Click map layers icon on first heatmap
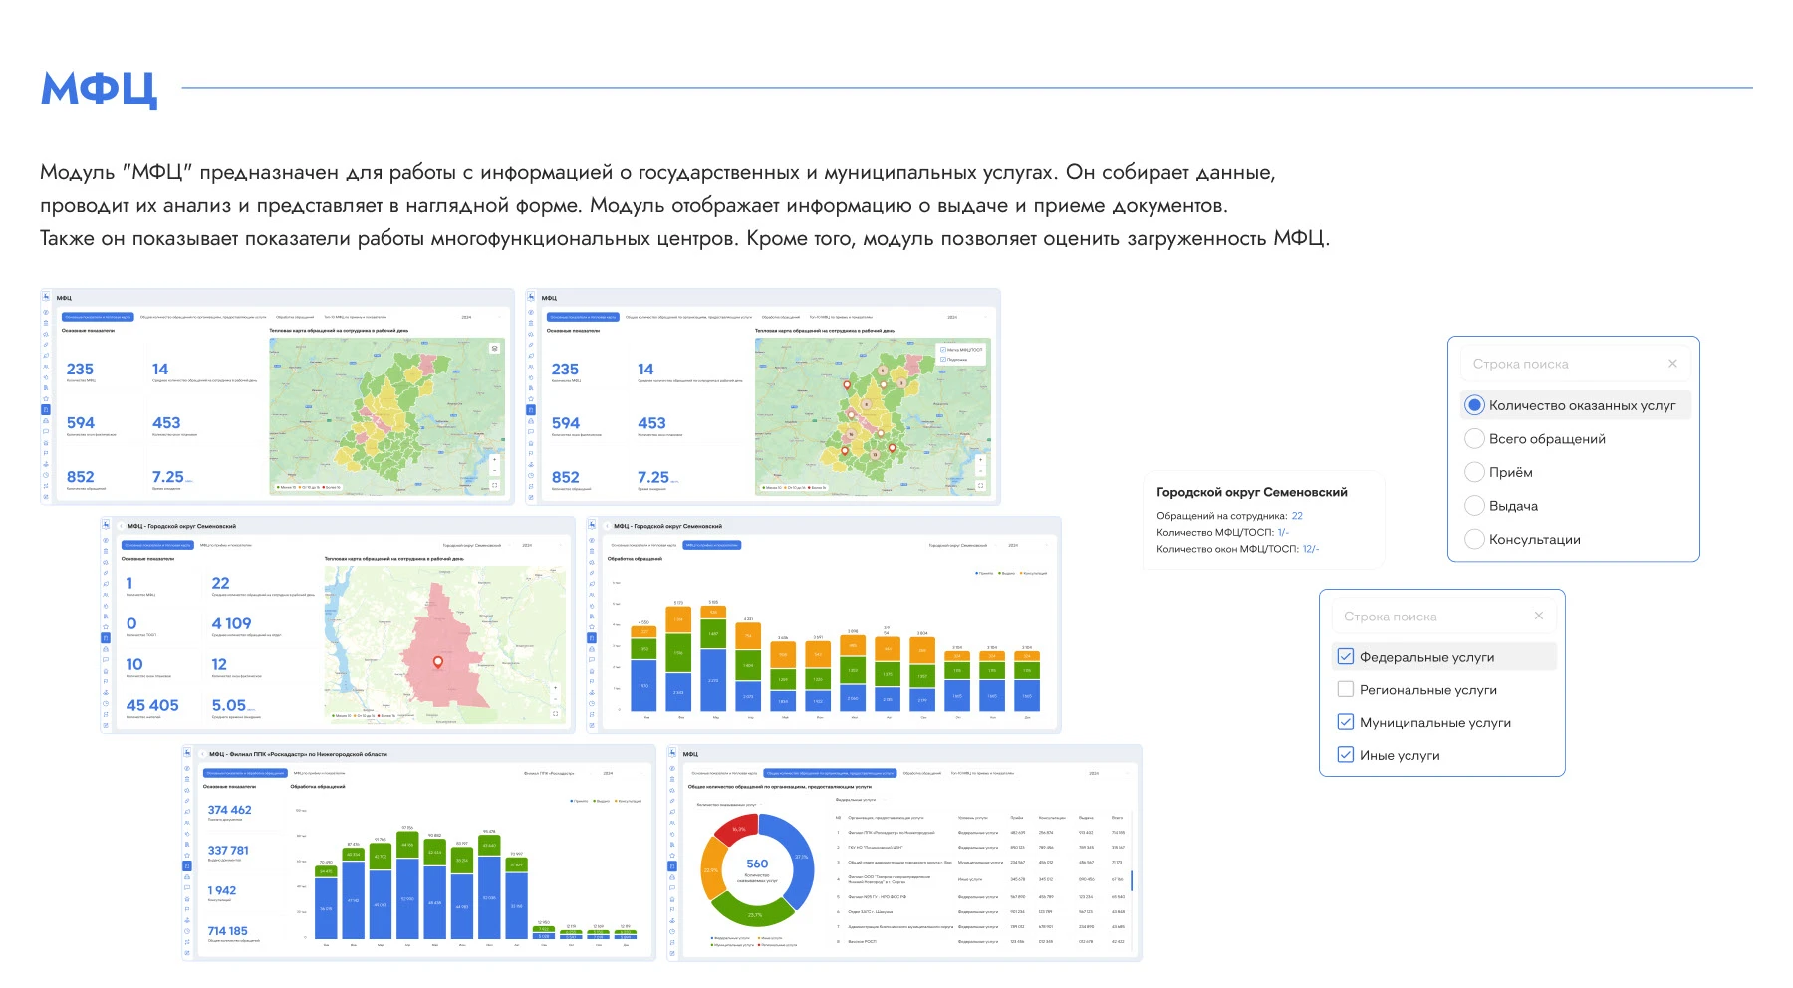Screen dimensions: 1793x988 [x=494, y=348]
